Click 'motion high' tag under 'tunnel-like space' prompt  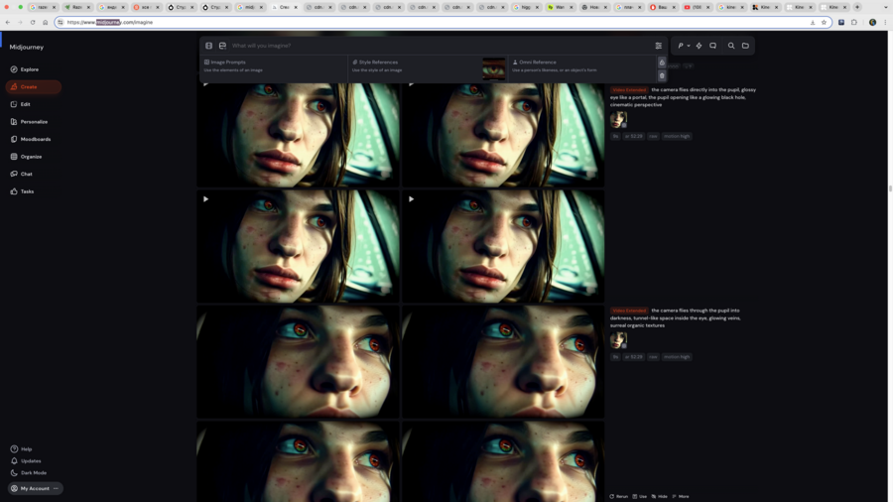[x=677, y=357]
